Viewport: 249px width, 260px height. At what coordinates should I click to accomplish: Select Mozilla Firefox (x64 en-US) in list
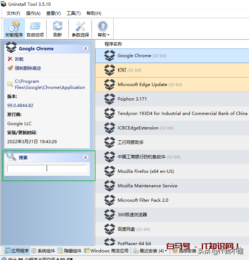145,171
